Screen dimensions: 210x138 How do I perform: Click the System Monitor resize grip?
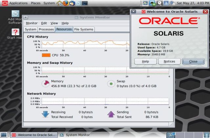(x=171, y=124)
